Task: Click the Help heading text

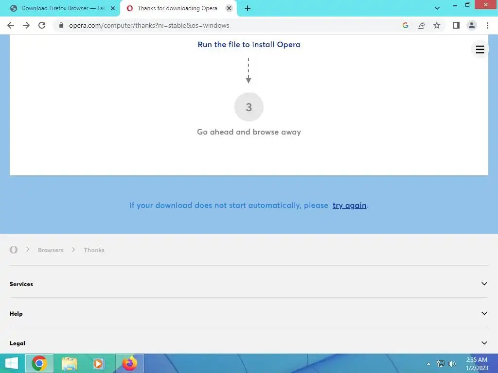Action: pyautogui.click(x=16, y=314)
